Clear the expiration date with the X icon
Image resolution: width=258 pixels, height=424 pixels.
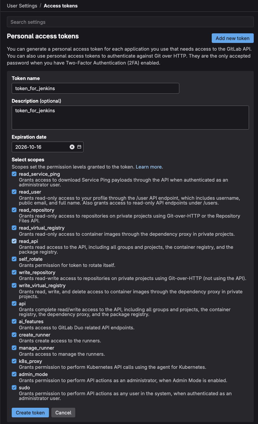(72, 147)
